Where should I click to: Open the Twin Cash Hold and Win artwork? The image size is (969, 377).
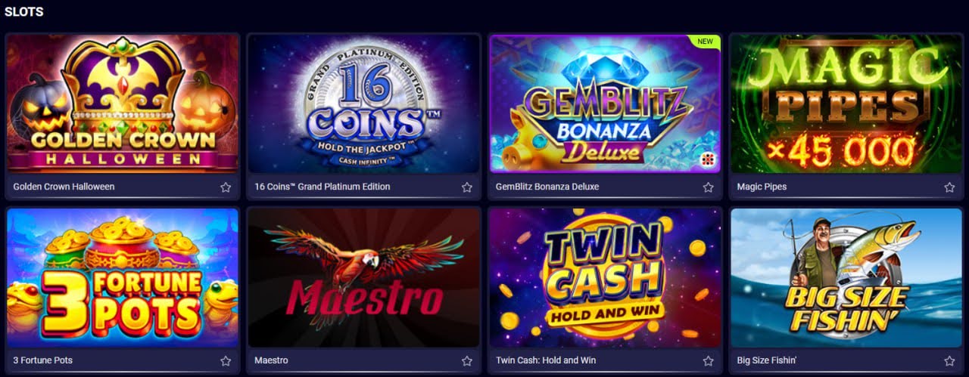tap(605, 277)
